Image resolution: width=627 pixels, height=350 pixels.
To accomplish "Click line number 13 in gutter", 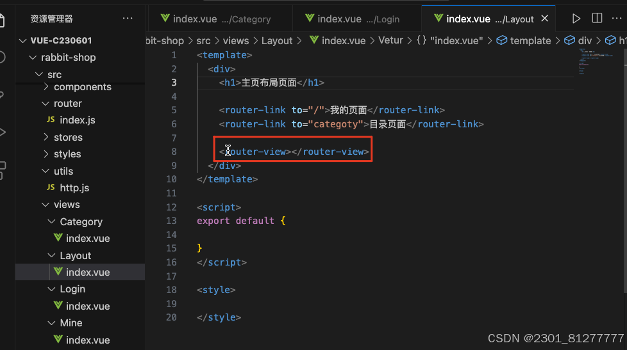I will pos(171,221).
